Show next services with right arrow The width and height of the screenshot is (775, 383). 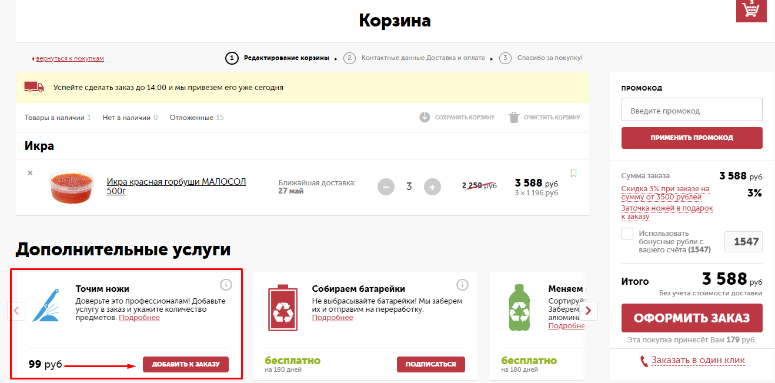point(589,311)
